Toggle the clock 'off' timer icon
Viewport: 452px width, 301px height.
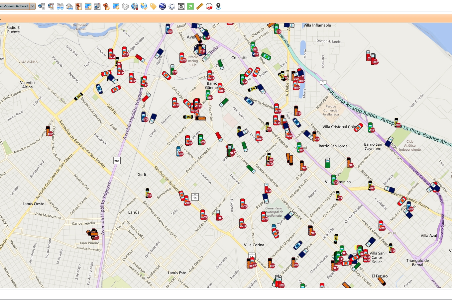coord(209,6)
